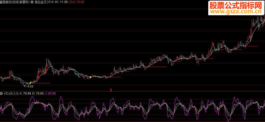The image size is (265, 122).
Task: Select the 低位金叉2016 indicator name
Action: click(x=43, y=2)
